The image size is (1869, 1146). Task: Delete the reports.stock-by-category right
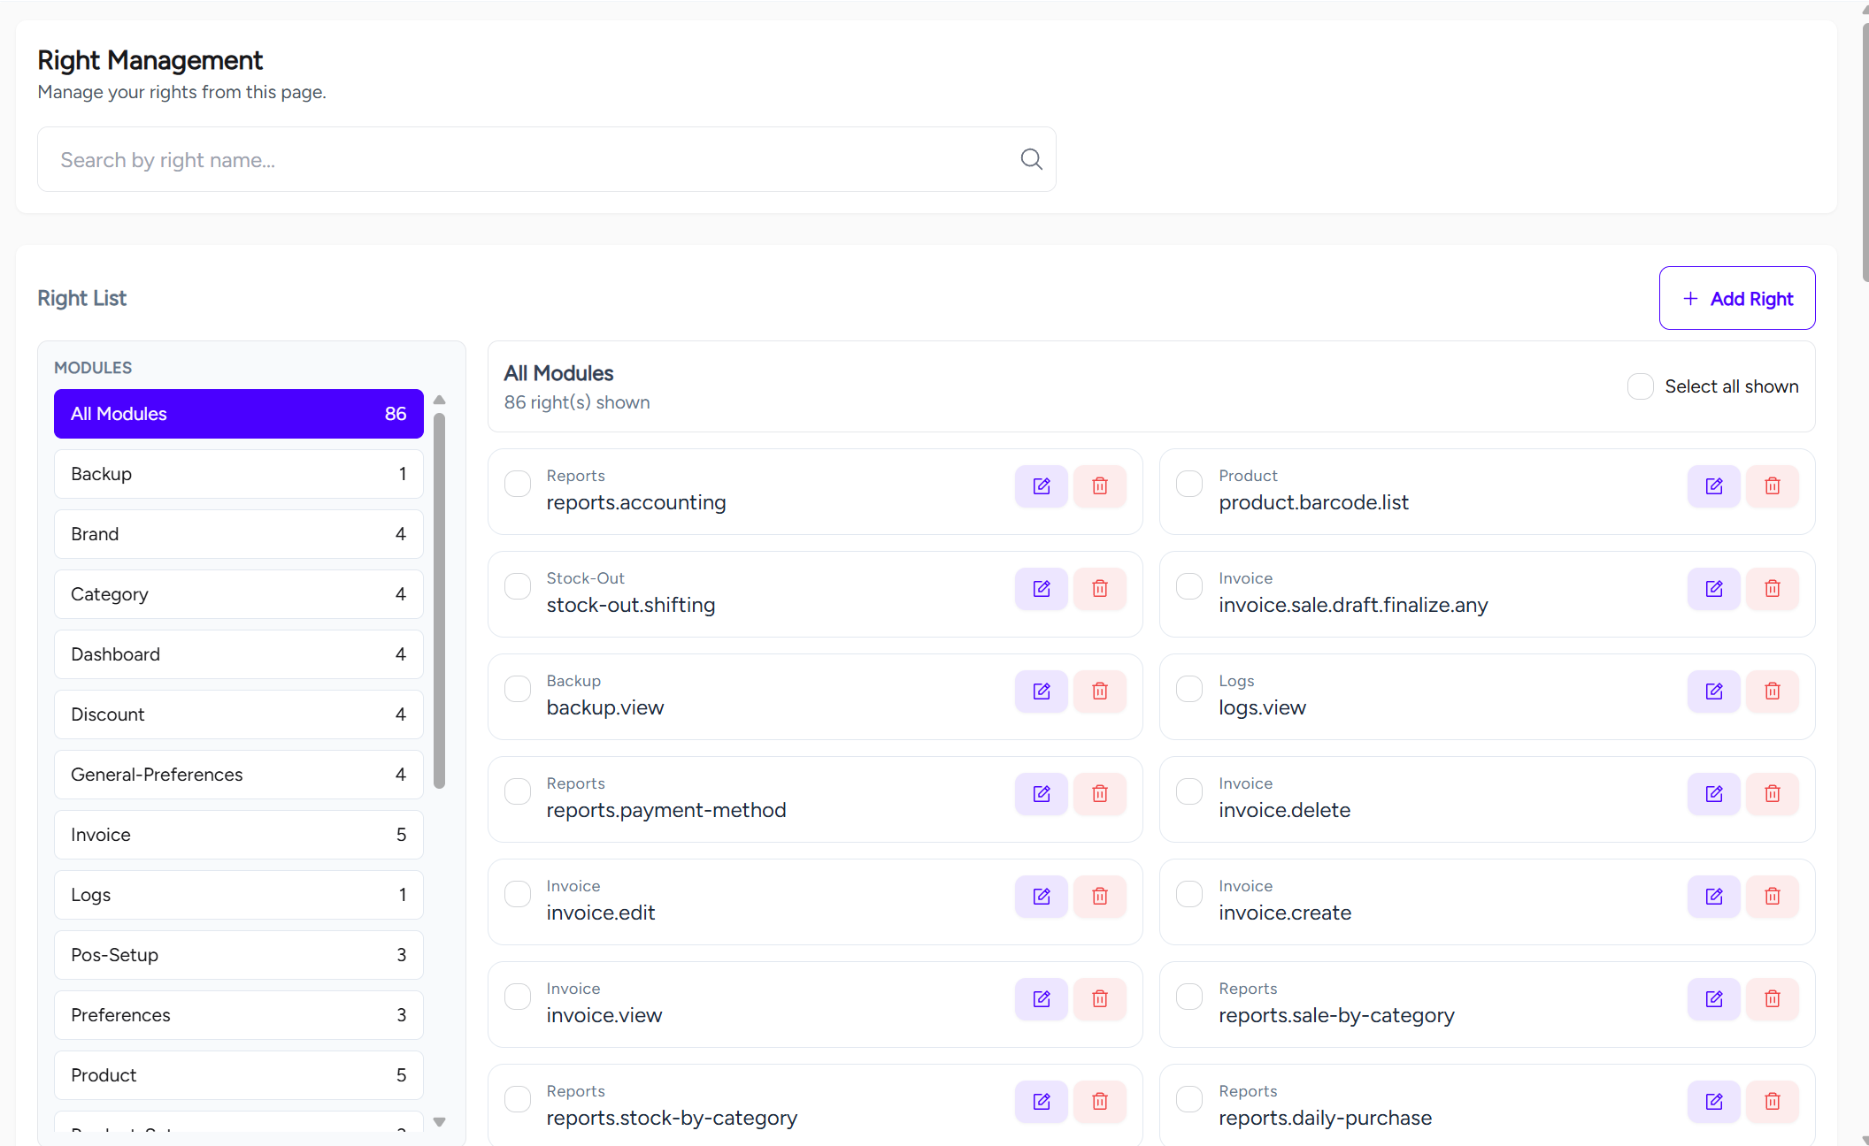point(1100,1102)
